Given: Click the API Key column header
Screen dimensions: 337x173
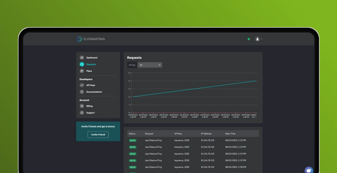Looking at the screenshot, I should click(178, 133).
